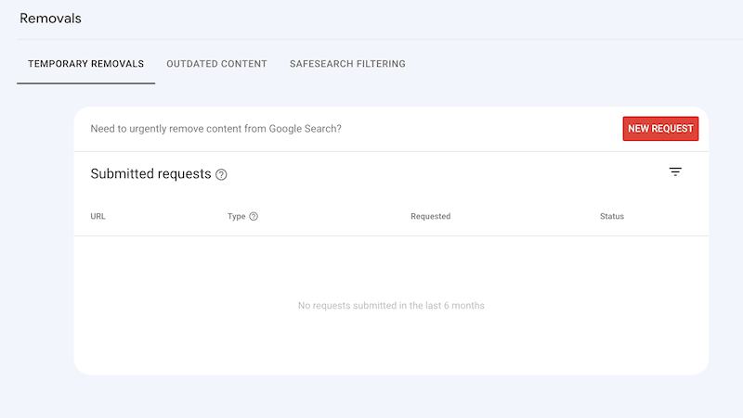Click help icon next to Type column

click(254, 217)
